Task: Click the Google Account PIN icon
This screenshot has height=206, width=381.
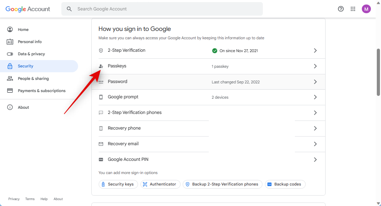Action: click(x=101, y=159)
